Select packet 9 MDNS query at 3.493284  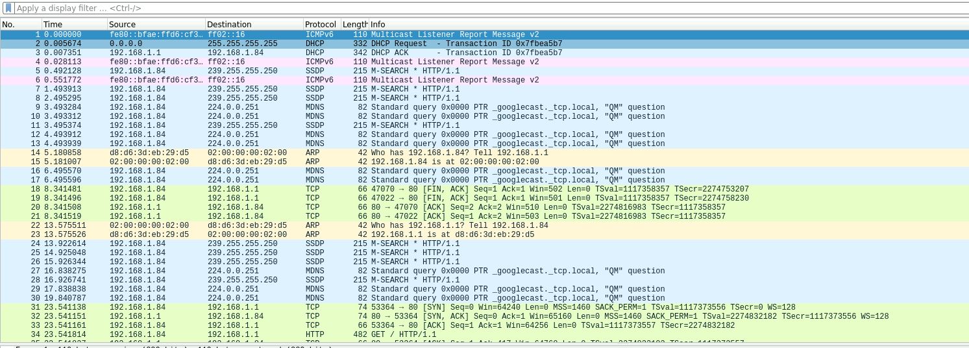click(x=484, y=107)
